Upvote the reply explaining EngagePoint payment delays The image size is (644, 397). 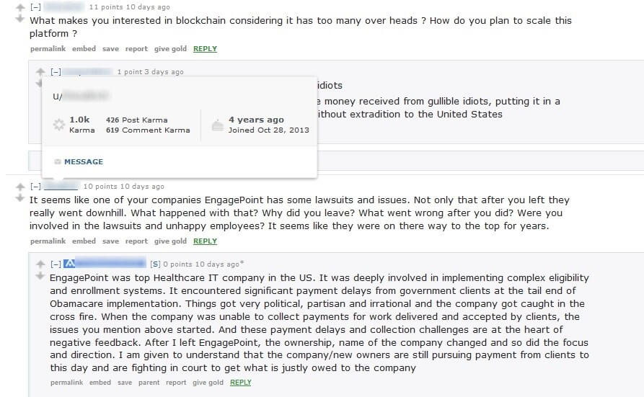click(x=40, y=265)
